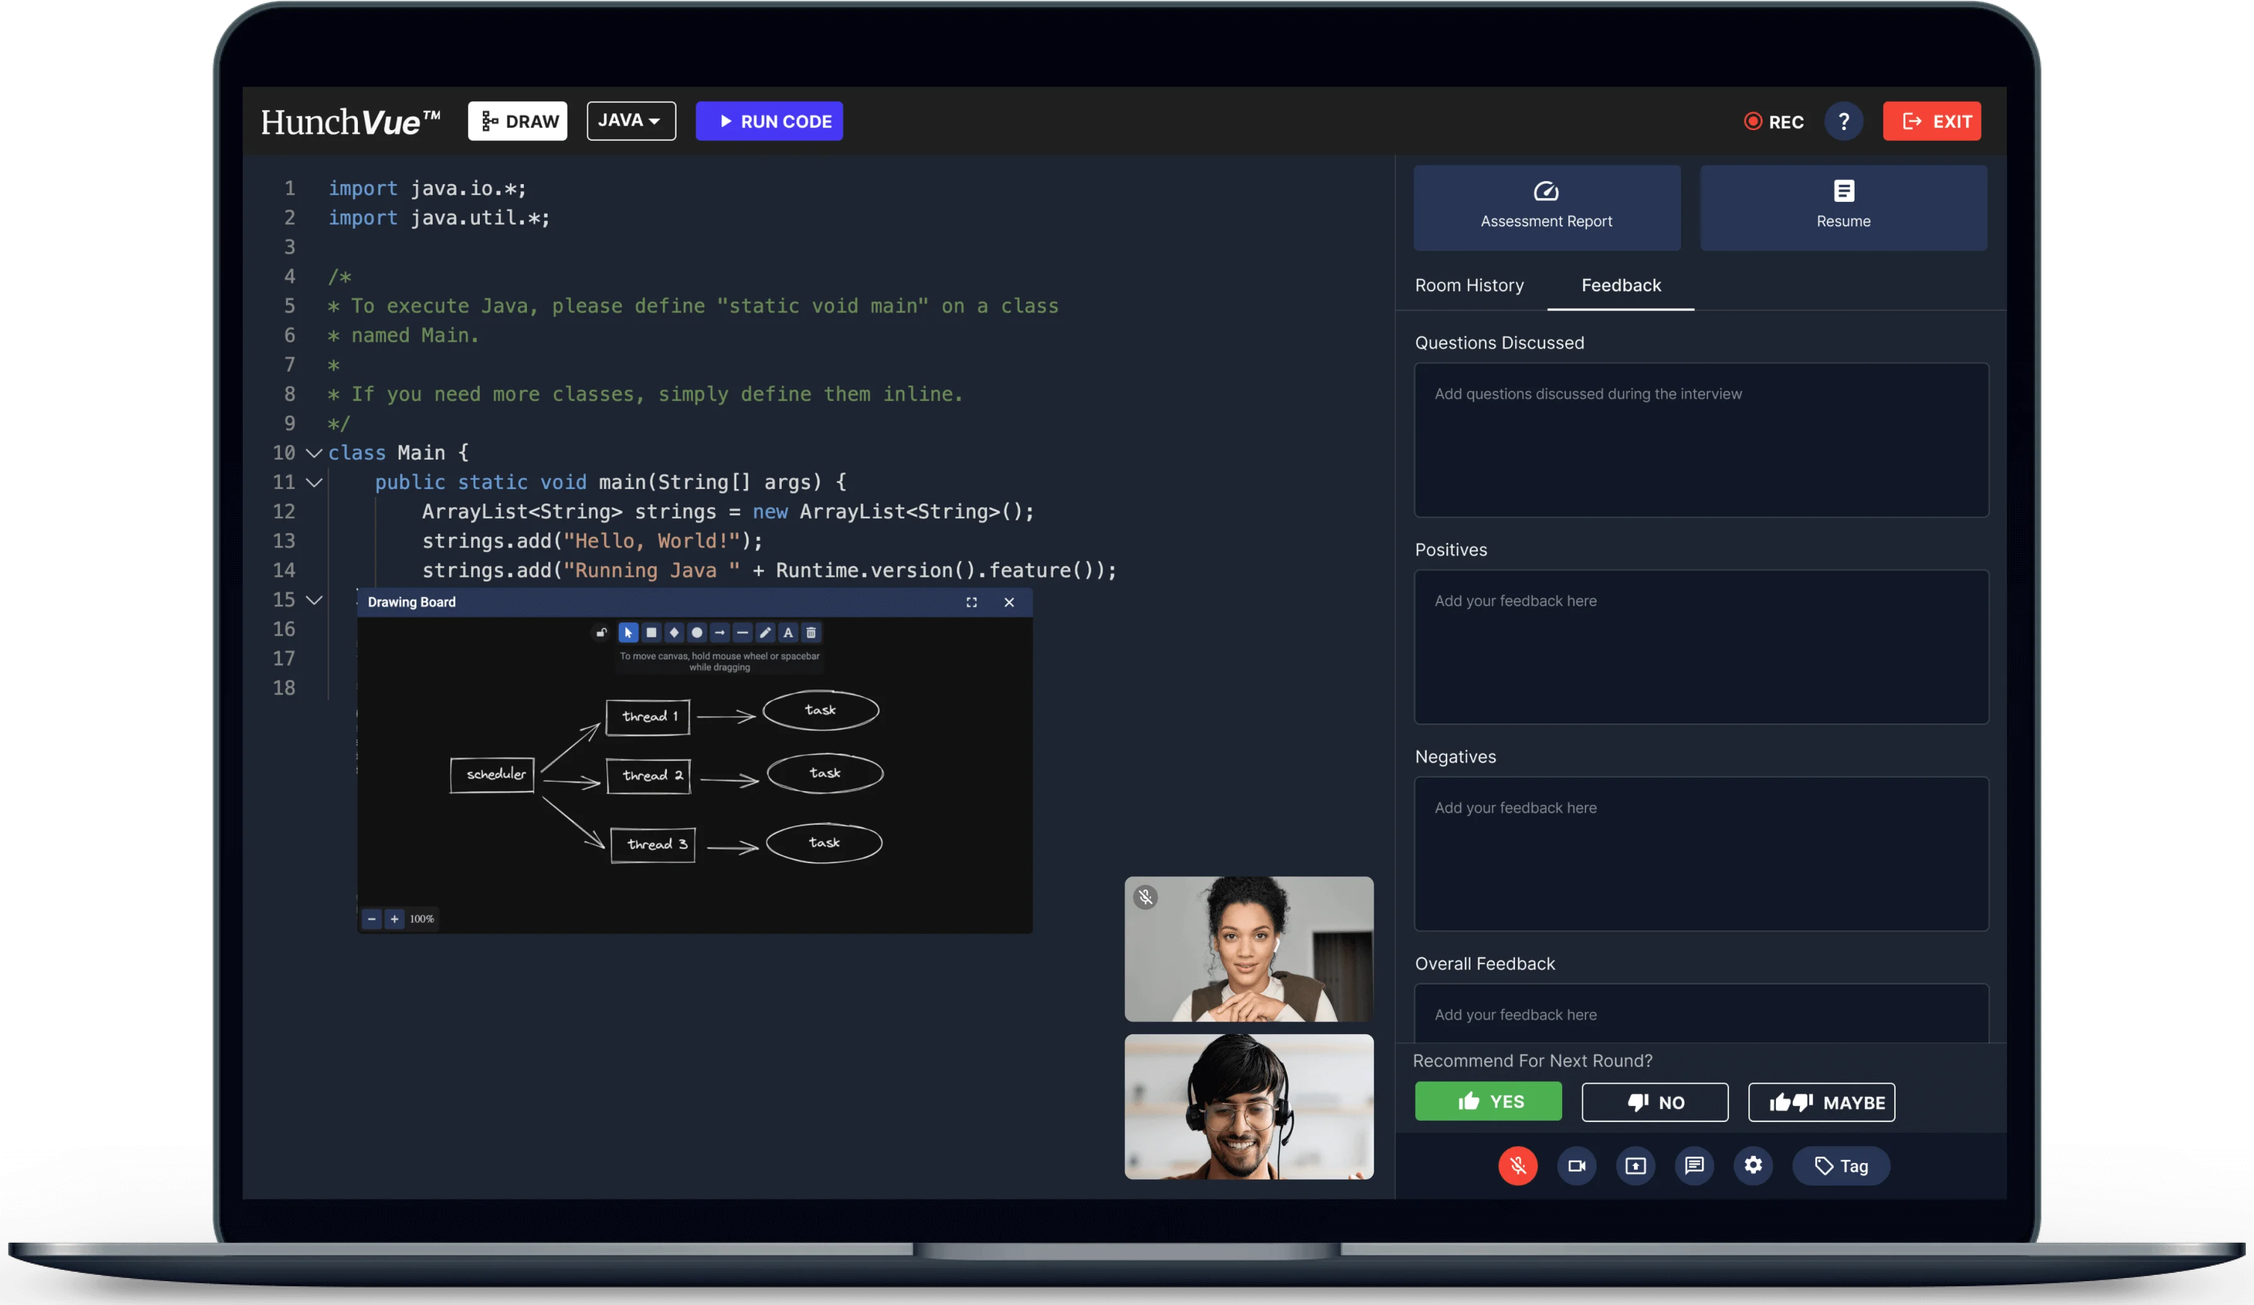2254x1305 pixels.
Task: Open the Feedback tab
Action: pos(1620,285)
